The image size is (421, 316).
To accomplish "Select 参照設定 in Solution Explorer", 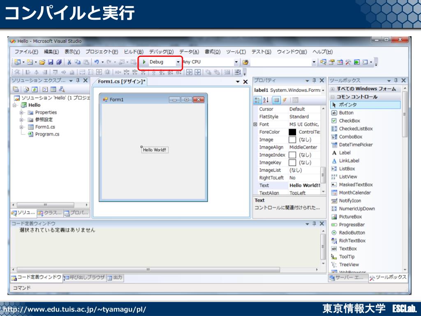I will click(x=44, y=120).
